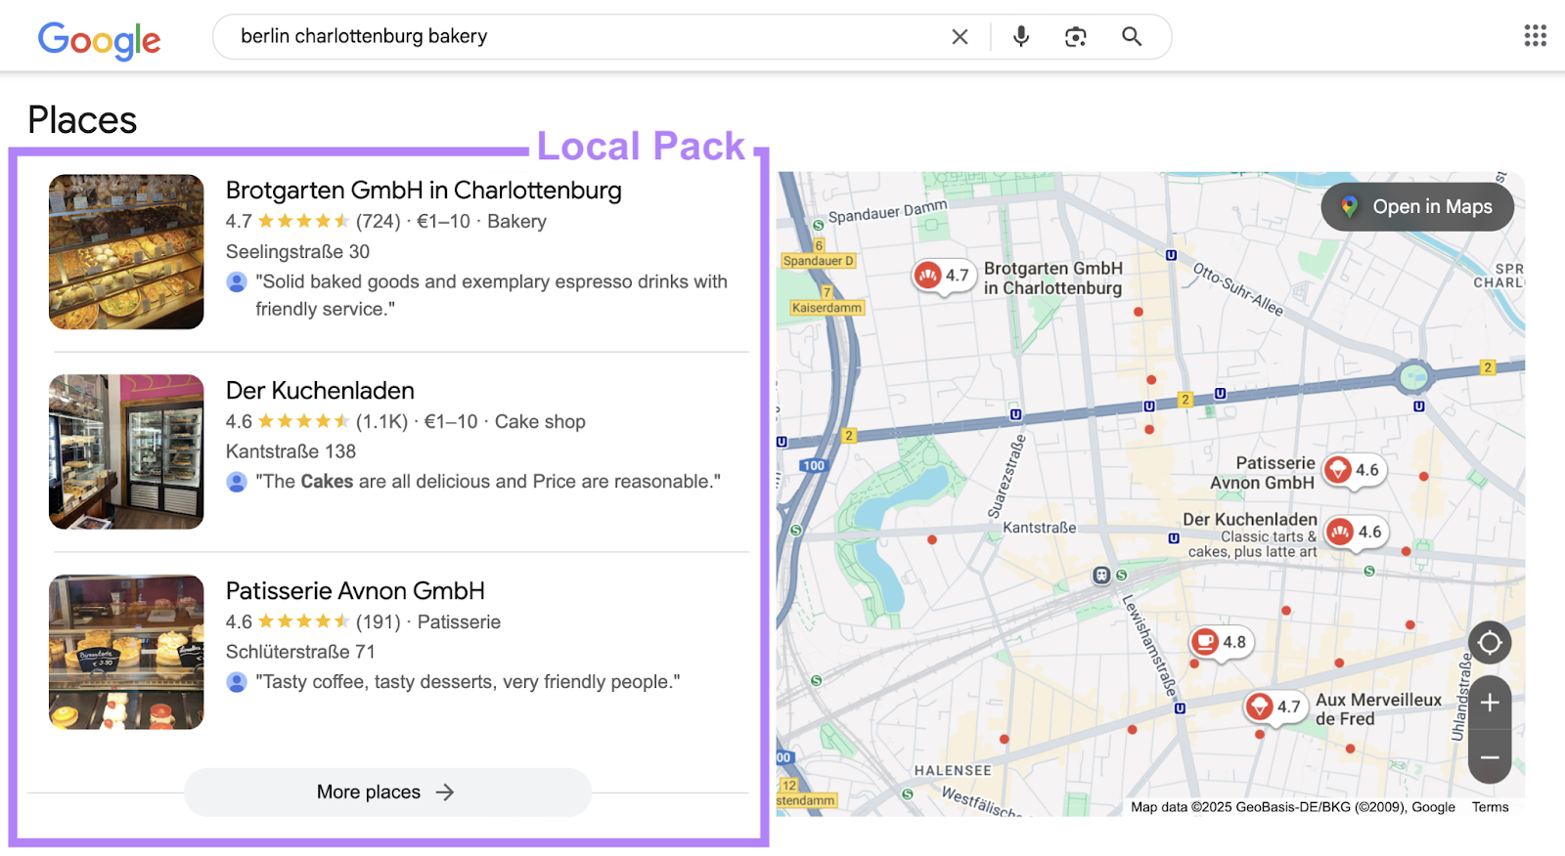Open Google Lens image search
1565x856 pixels.
1075,37
